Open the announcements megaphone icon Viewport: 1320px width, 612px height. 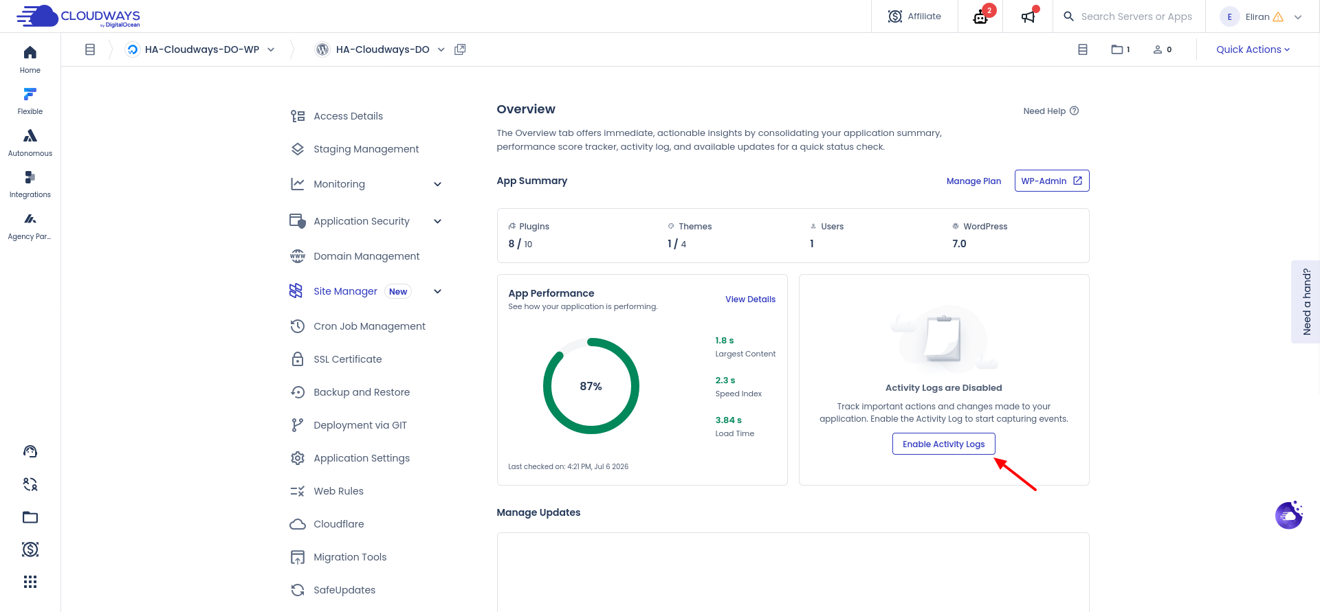click(1028, 16)
